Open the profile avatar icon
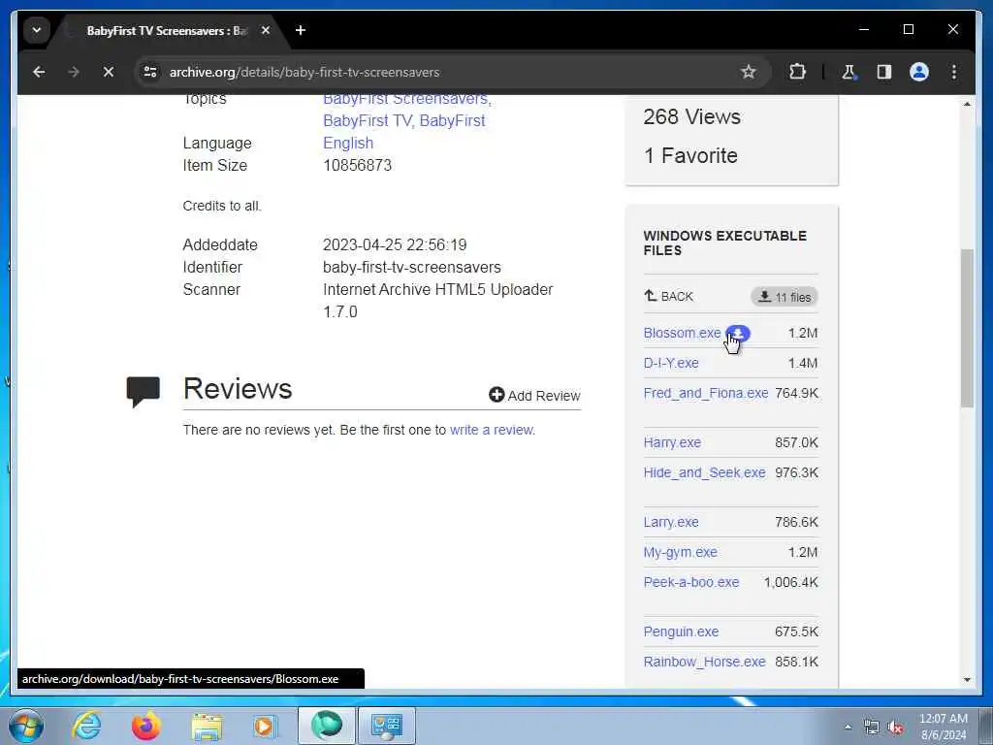Viewport: 993px width, 745px height. coord(919,72)
